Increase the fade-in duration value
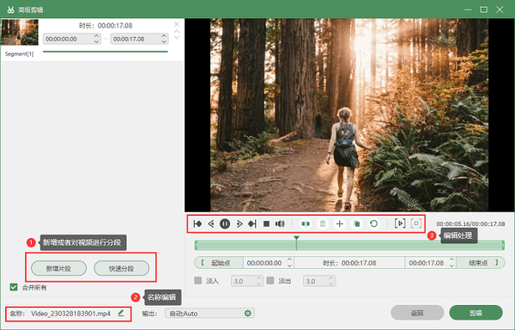Screen dimensions: 515x330 coord(259,278)
